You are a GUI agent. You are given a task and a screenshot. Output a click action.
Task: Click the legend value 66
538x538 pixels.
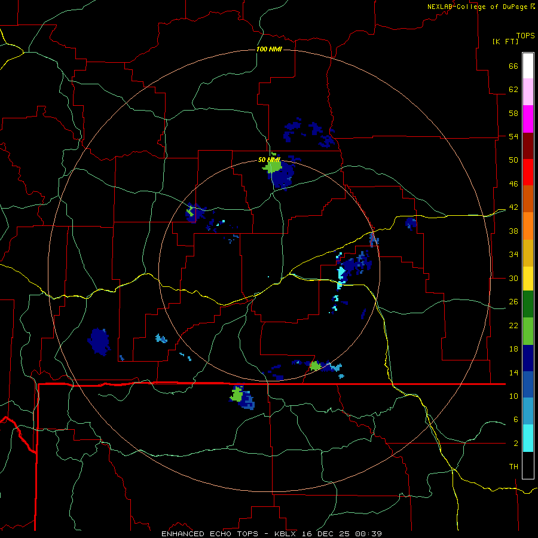click(513, 66)
